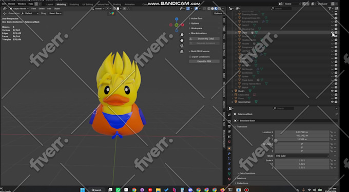Screen dimensions: 349x192
Task: Click the Export to FBX button
Action: pyautogui.click(x=204, y=61)
